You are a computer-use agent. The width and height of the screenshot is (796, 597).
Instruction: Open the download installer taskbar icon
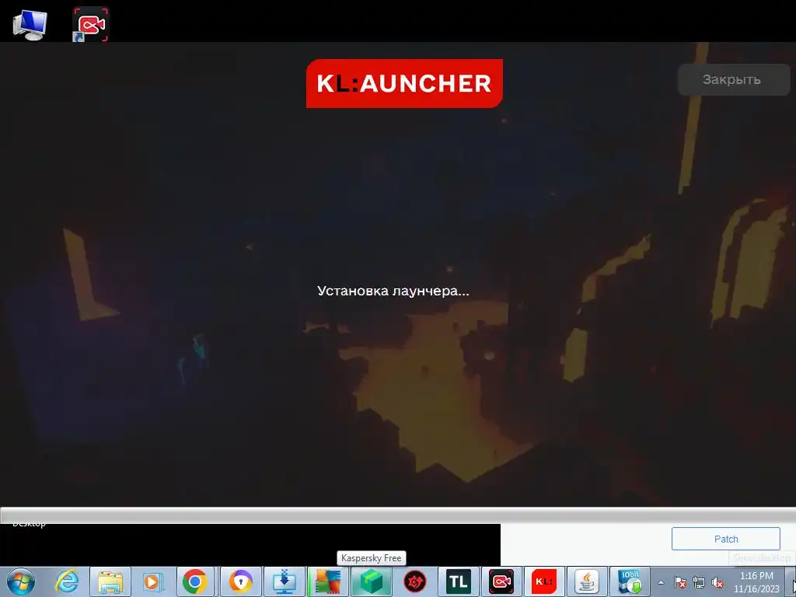[x=285, y=581]
